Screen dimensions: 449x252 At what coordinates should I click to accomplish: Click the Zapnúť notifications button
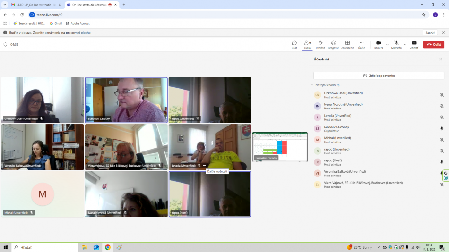point(430,33)
